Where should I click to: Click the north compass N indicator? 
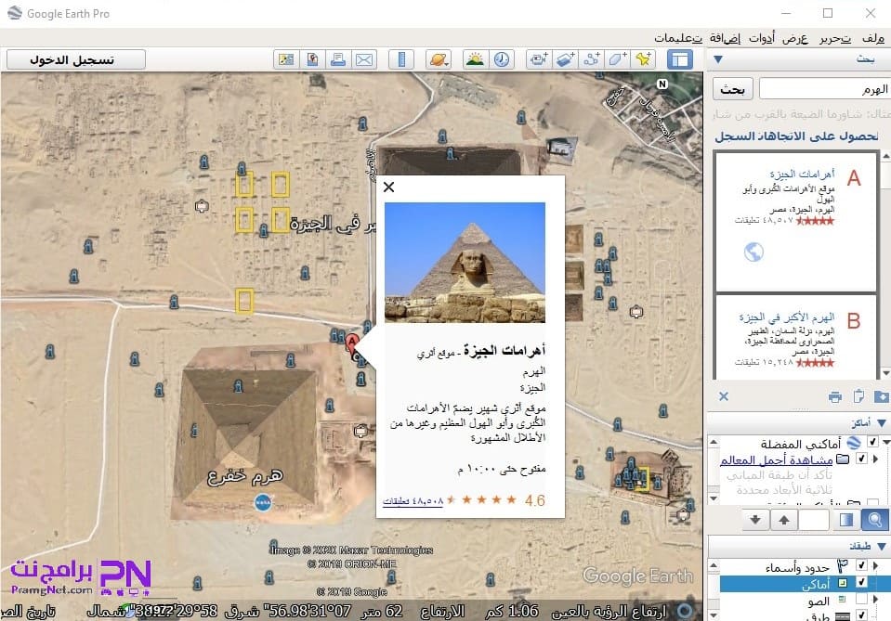(x=662, y=84)
